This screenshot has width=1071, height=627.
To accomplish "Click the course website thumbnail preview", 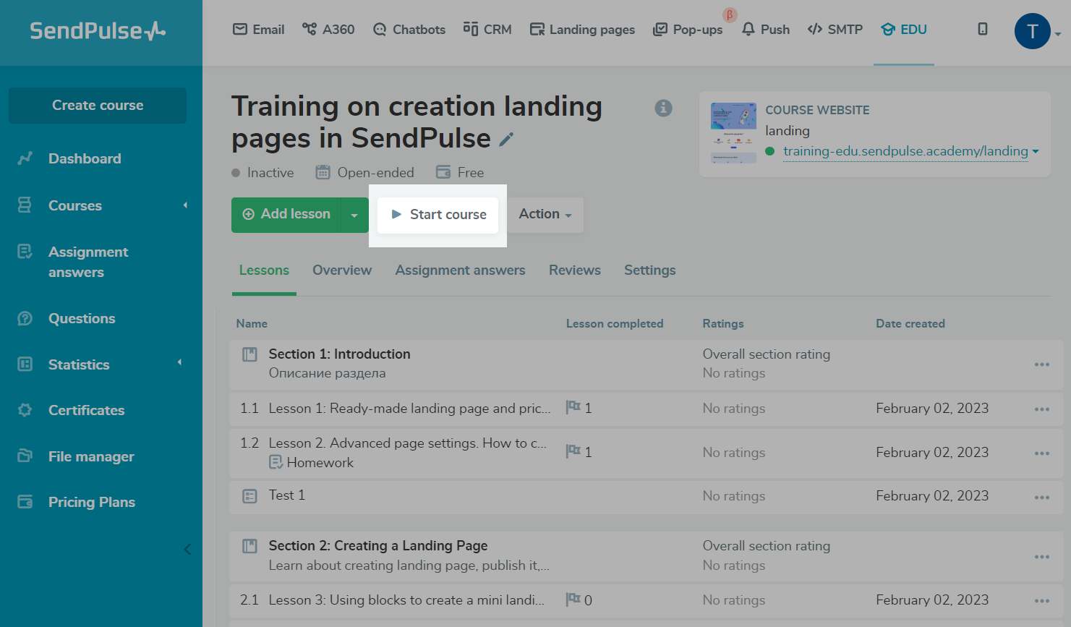I will coord(733,133).
